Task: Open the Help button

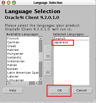Action: coord(13,90)
